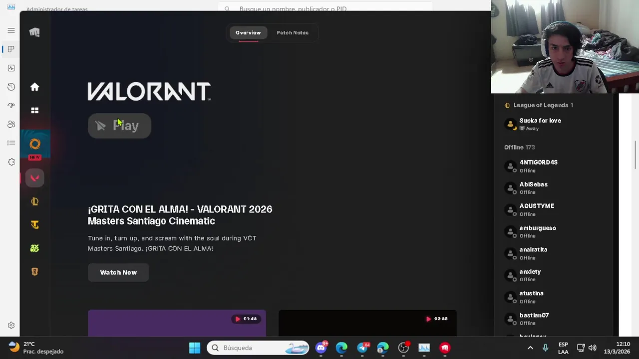This screenshot has width=639, height=359.
Task: Select offline friend AGUSTYME
Action: pos(554,209)
